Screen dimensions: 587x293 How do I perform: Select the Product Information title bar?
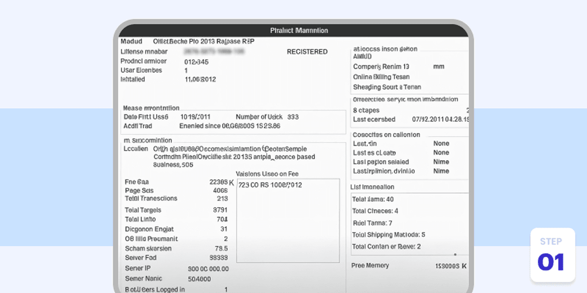point(299,30)
